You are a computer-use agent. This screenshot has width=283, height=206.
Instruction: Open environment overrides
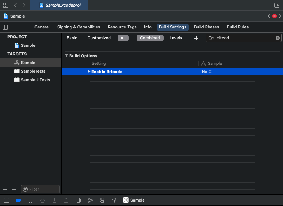click(x=102, y=200)
